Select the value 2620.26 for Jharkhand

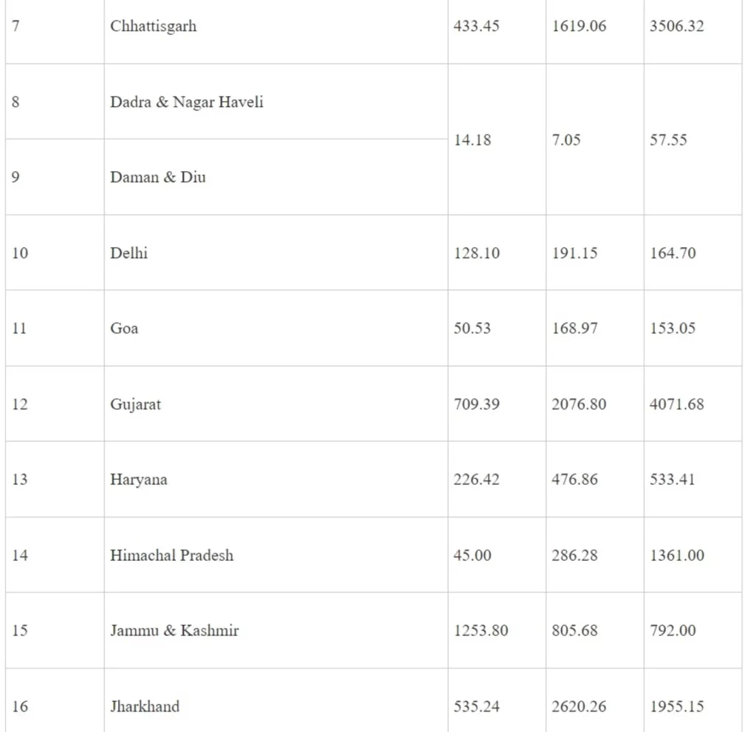pyautogui.click(x=579, y=706)
